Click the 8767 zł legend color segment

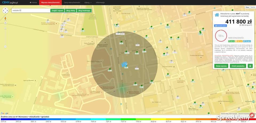[x=203, y=119]
